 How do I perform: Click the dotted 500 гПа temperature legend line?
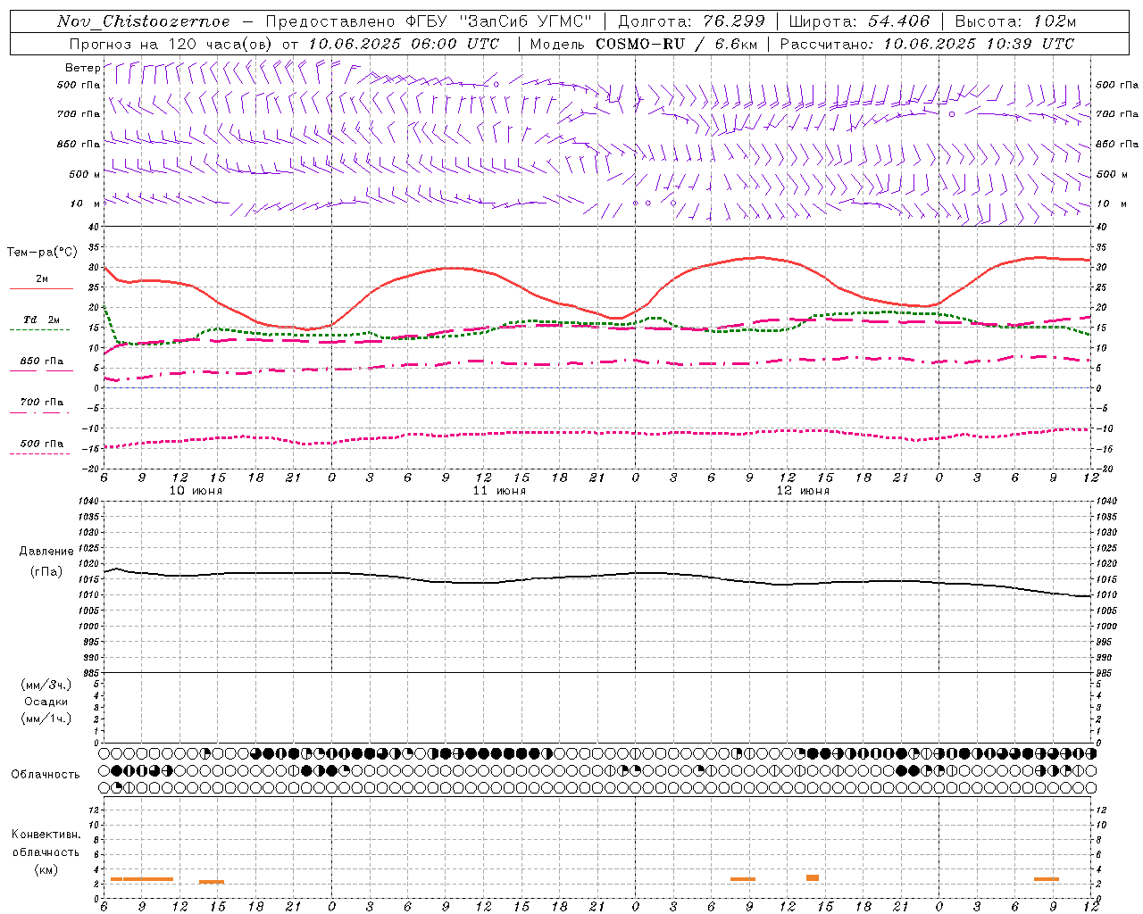click(x=41, y=453)
